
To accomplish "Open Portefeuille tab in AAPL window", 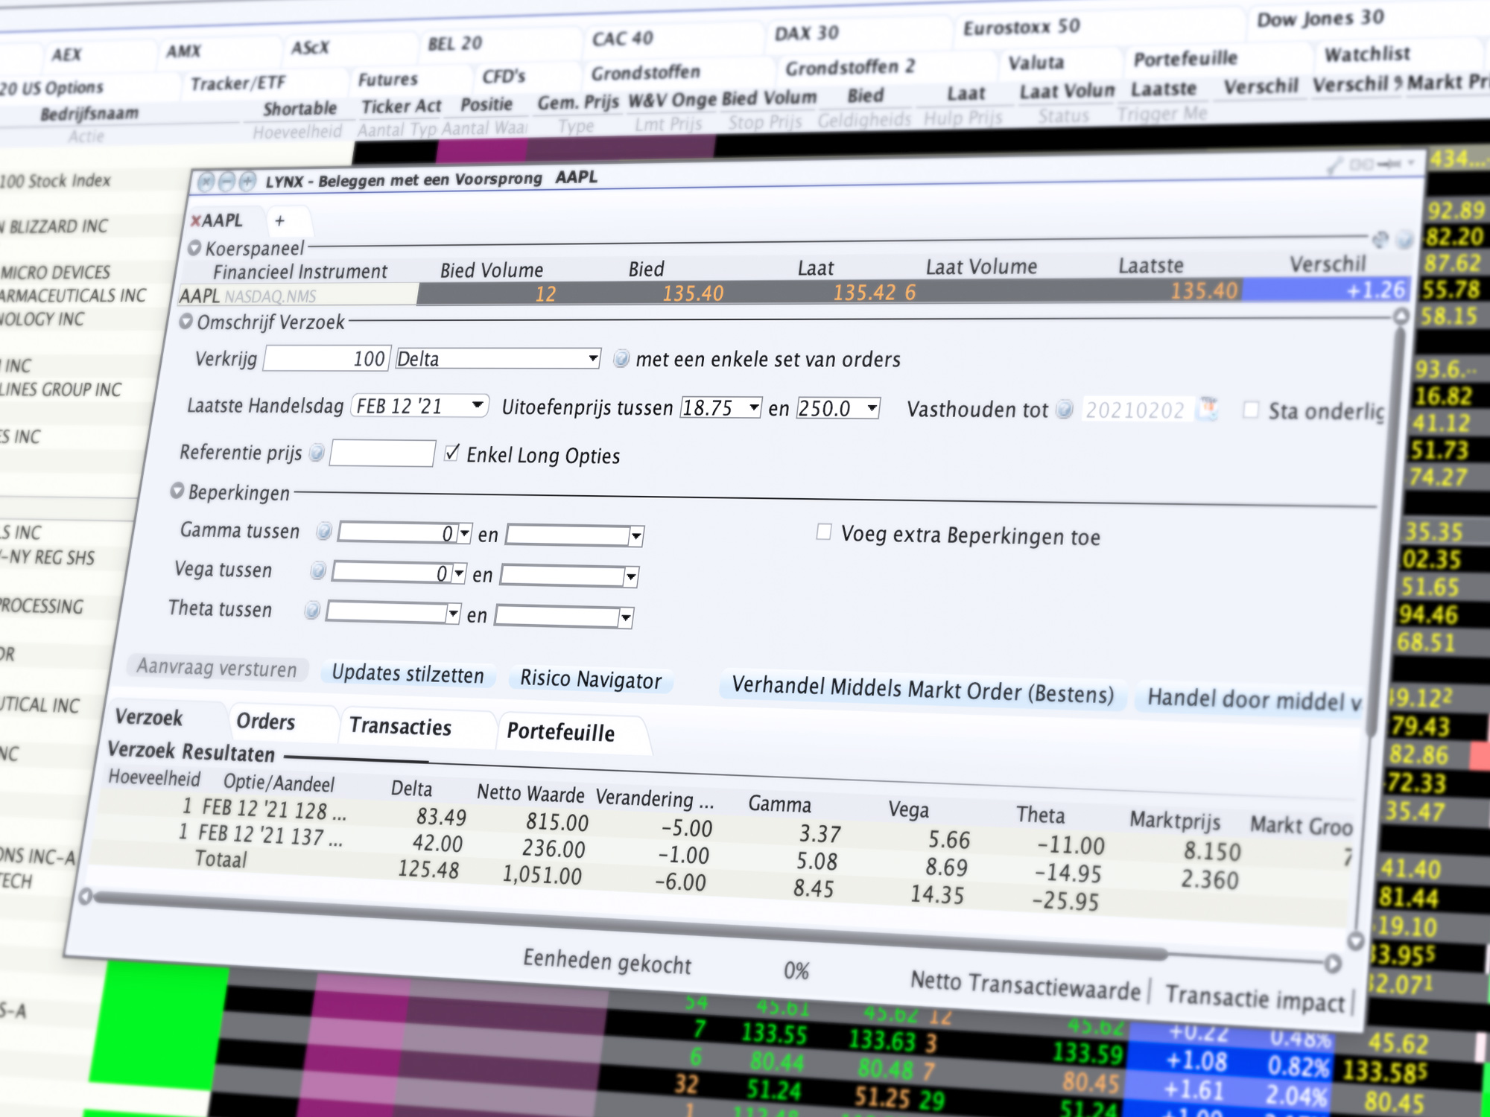I will pos(561,733).
